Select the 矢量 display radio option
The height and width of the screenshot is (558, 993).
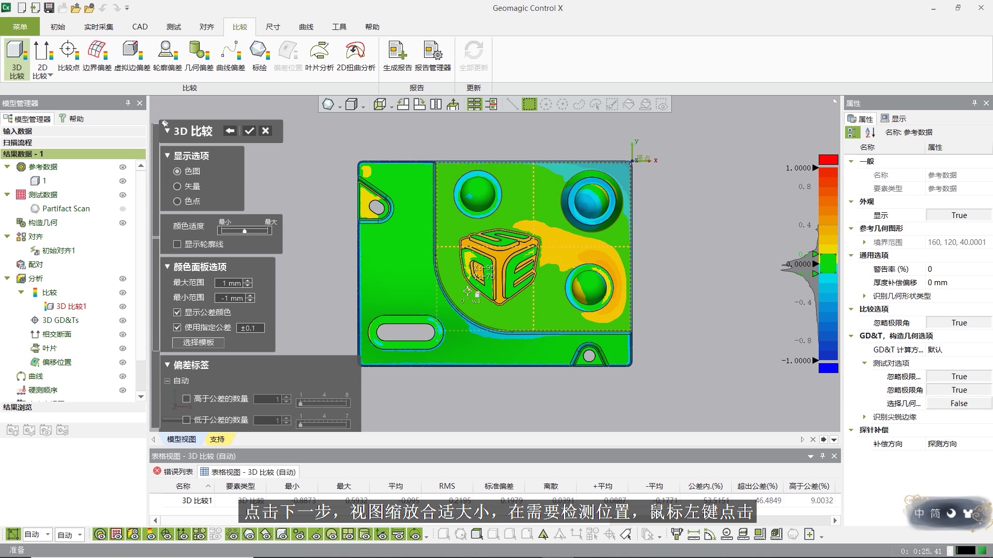[x=177, y=186]
